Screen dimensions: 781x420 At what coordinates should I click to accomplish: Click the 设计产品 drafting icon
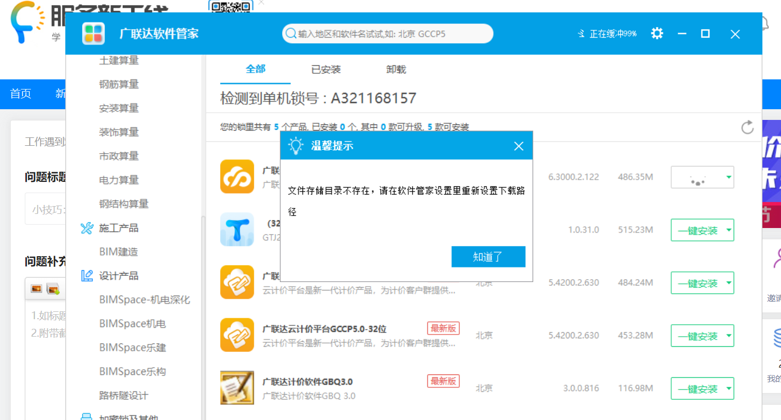click(x=87, y=276)
